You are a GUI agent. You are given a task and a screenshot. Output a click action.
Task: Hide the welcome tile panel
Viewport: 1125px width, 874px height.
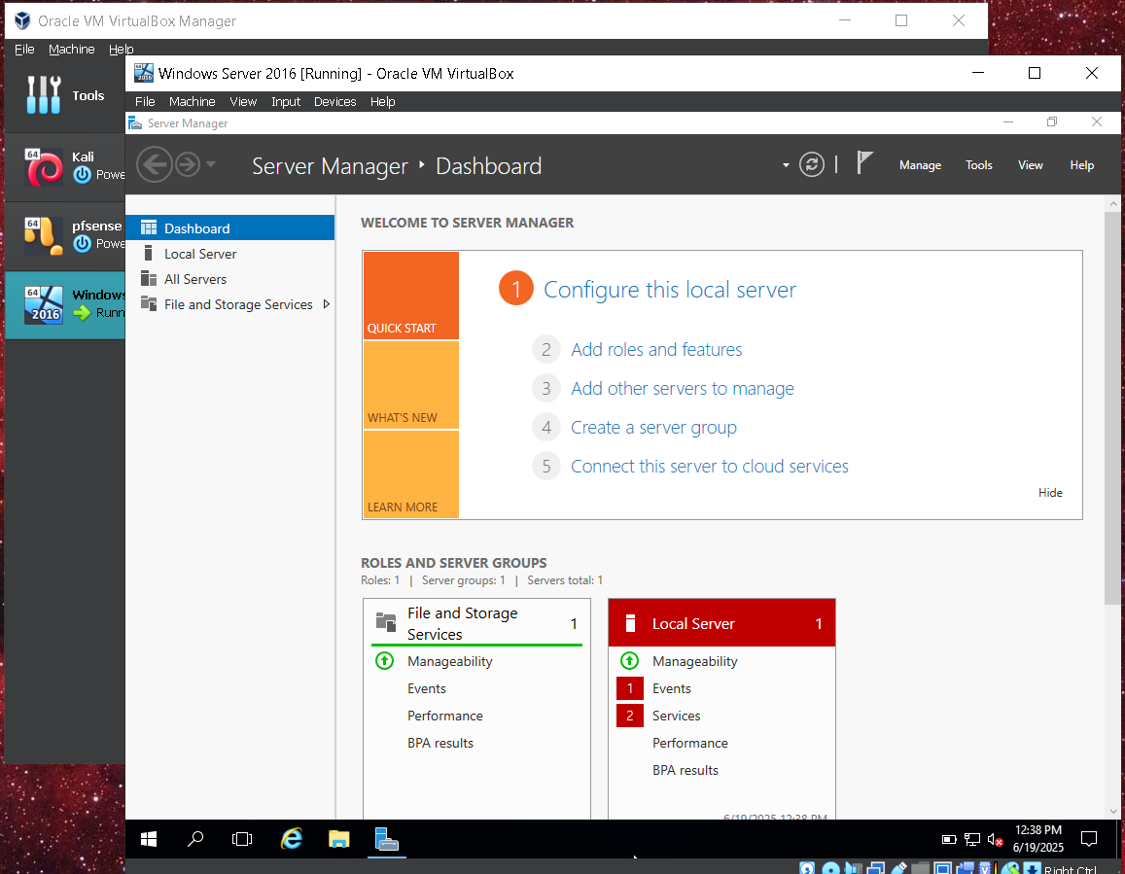point(1050,492)
